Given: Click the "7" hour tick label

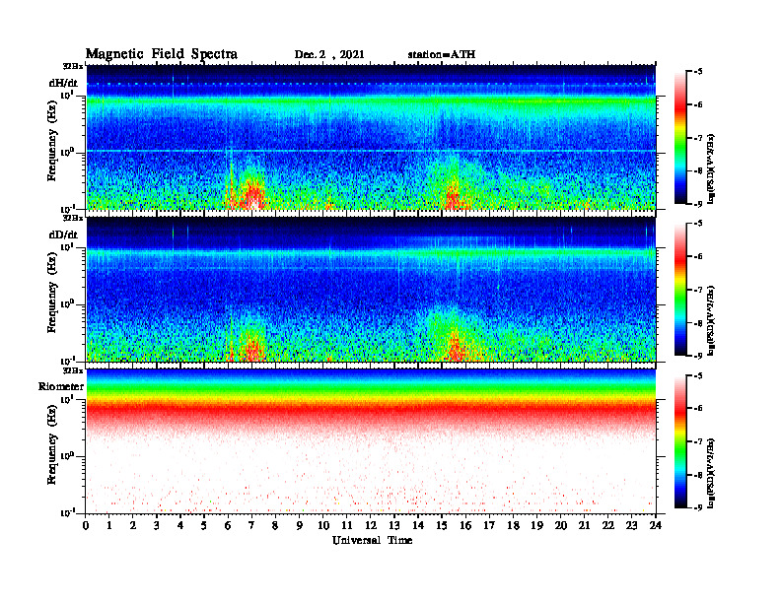Looking at the screenshot, I should 252,525.
